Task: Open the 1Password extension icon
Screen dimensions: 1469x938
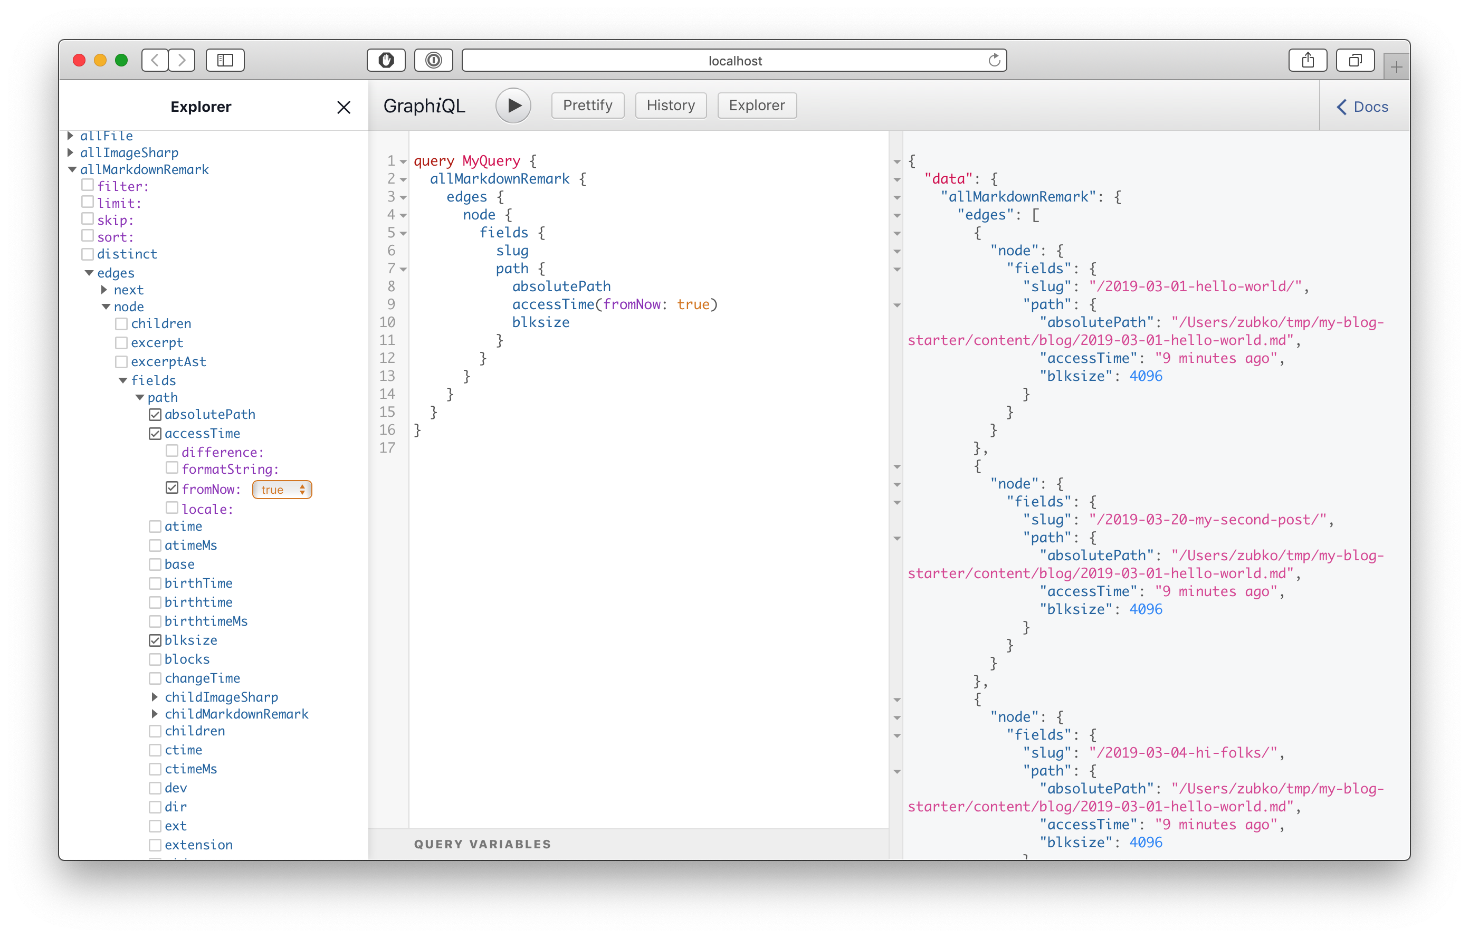Action: (x=433, y=60)
